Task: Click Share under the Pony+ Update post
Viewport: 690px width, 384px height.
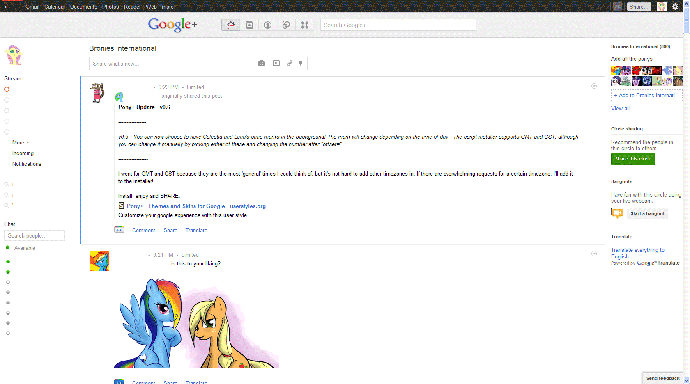Action: click(x=170, y=230)
